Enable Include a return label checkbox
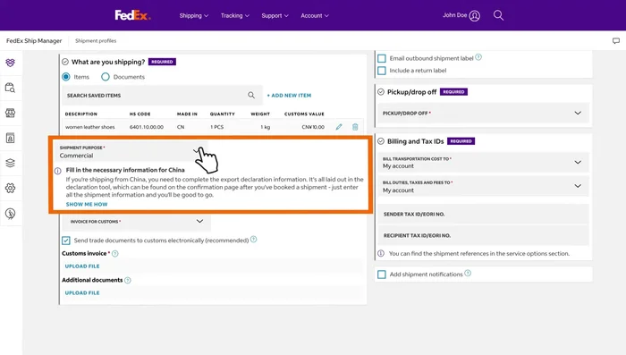 tap(382, 71)
